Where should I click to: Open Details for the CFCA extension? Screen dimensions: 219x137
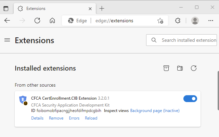37,118
